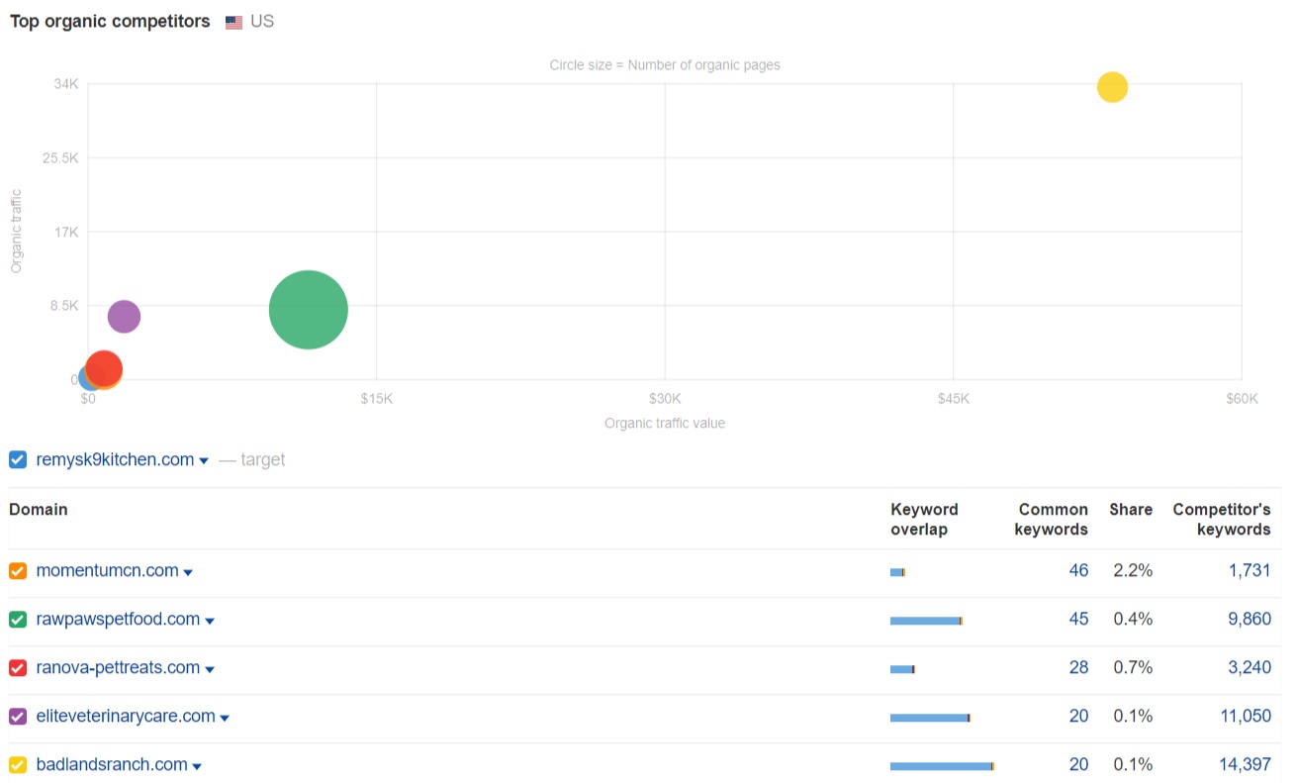The height and width of the screenshot is (783, 1297).
Task: Click the yellow bubble on the chart
Action: (x=1112, y=87)
